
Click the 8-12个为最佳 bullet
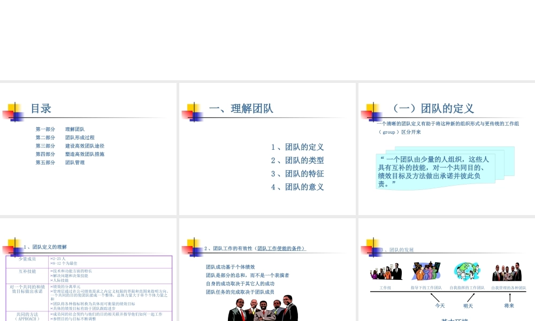click(64, 263)
